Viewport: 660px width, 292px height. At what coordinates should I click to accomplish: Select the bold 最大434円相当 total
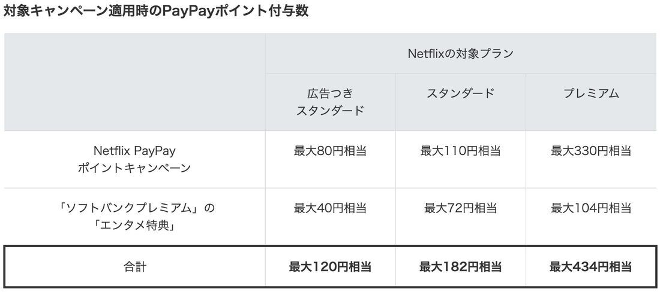(591, 266)
